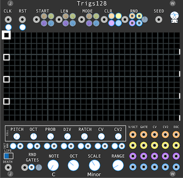This screenshot has height=178, width=183.
Task: Click the purple CV2 output jack
Action: (165, 156)
